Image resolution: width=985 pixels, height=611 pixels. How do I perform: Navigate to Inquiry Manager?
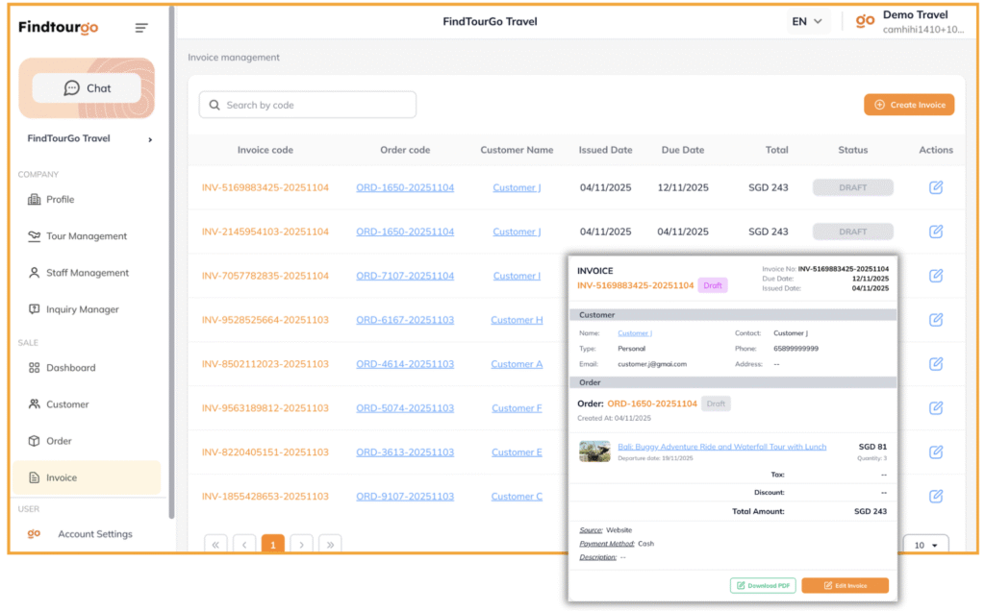point(82,309)
